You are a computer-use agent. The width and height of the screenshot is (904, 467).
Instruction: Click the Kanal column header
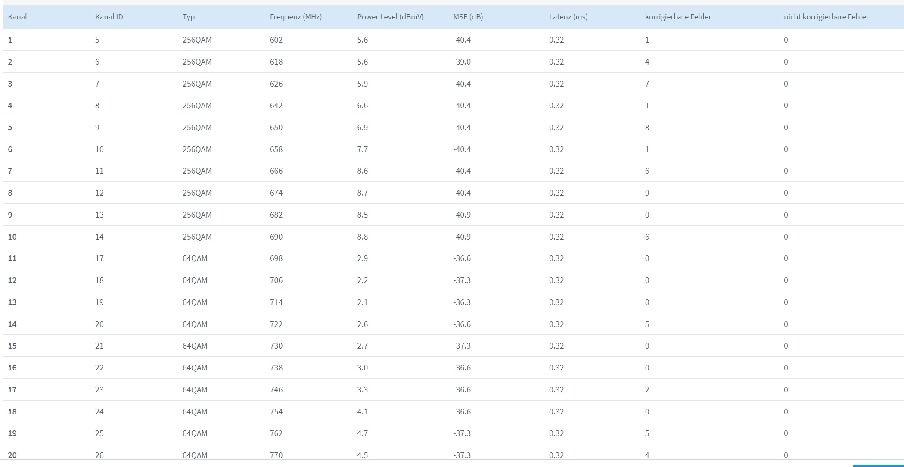pyautogui.click(x=17, y=17)
